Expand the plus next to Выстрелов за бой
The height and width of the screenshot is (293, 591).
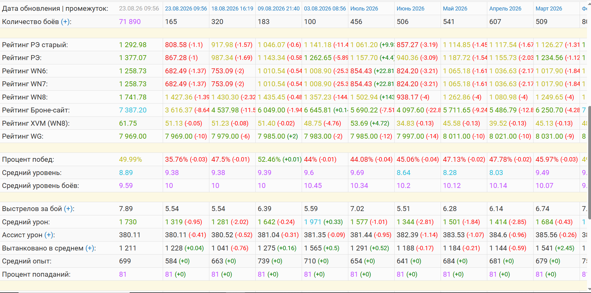click(x=68, y=209)
